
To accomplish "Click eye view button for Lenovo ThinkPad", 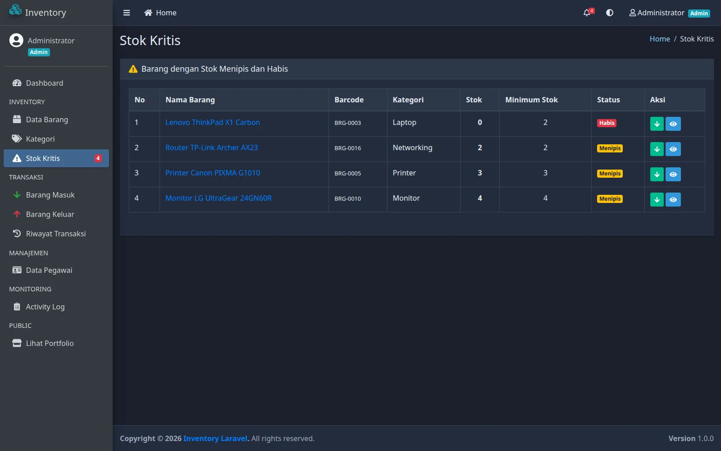I will [673, 124].
